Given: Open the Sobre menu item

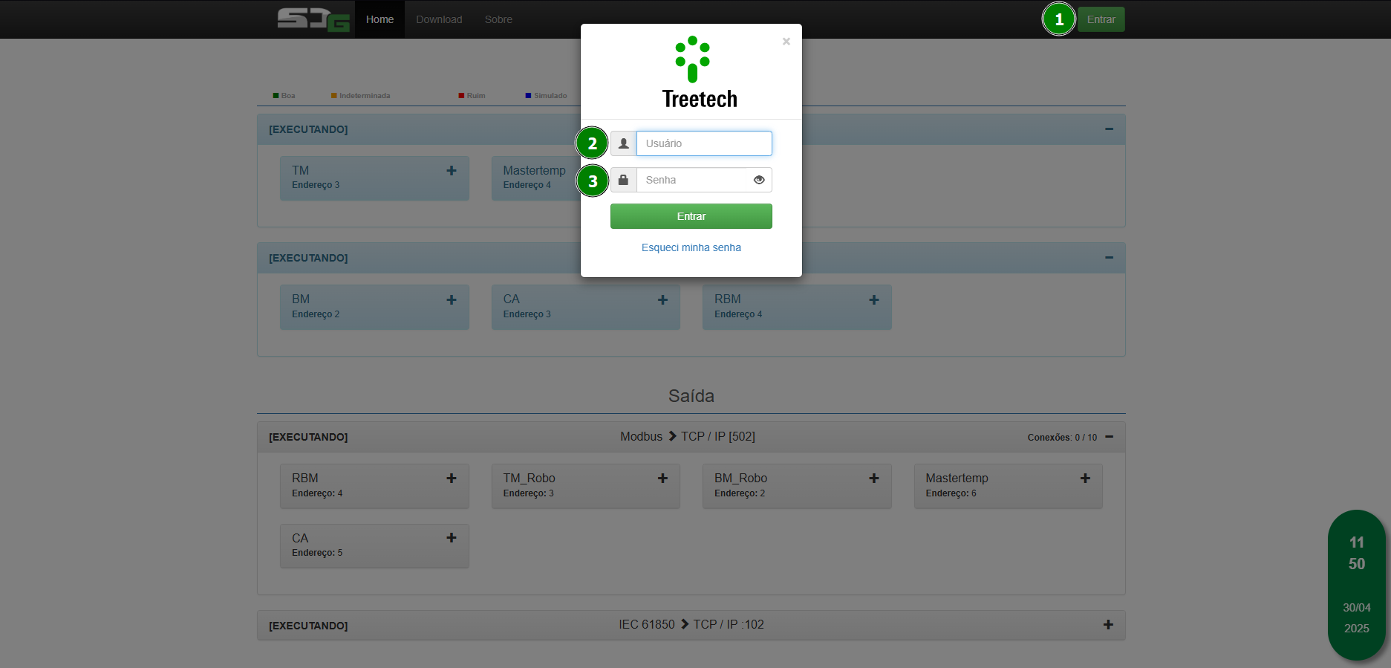Looking at the screenshot, I should tap(498, 19).
